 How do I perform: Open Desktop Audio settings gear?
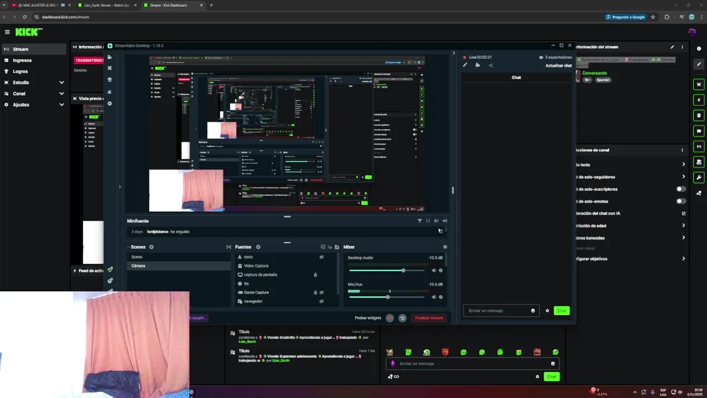click(441, 270)
